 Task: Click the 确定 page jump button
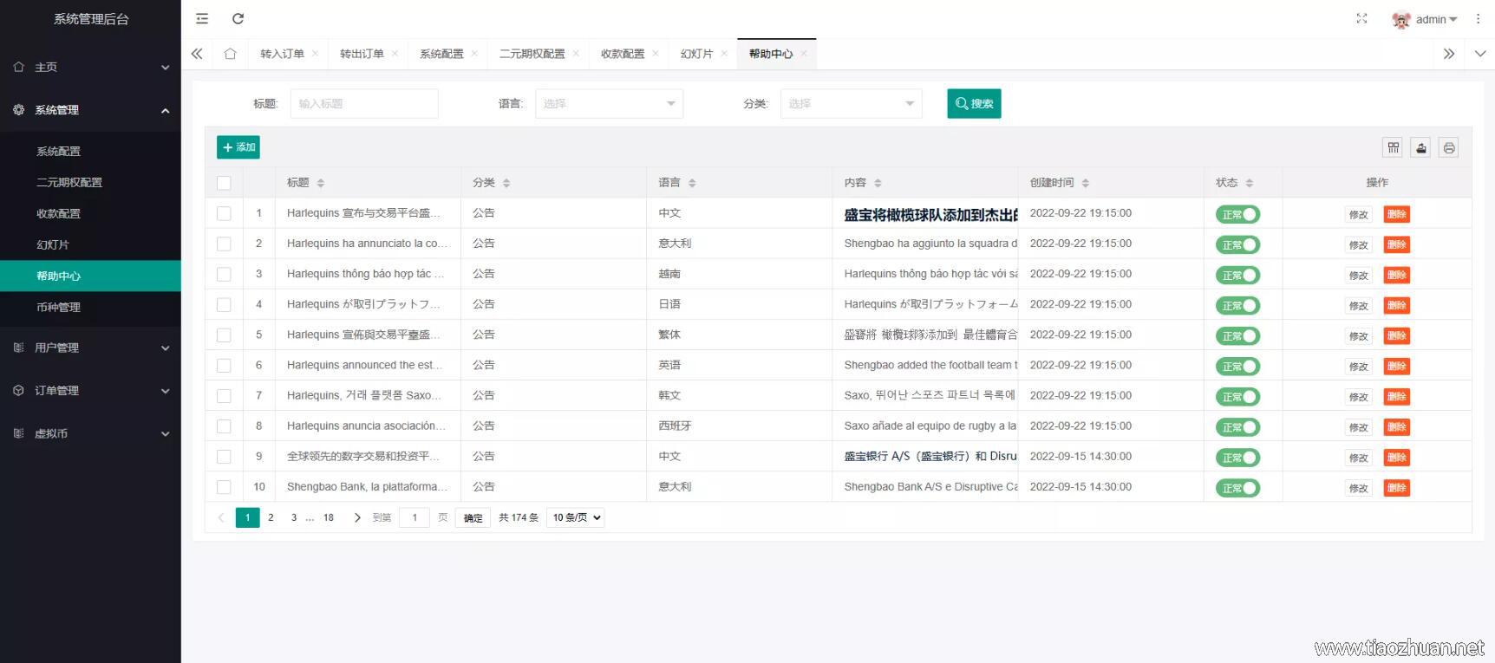(x=473, y=517)
